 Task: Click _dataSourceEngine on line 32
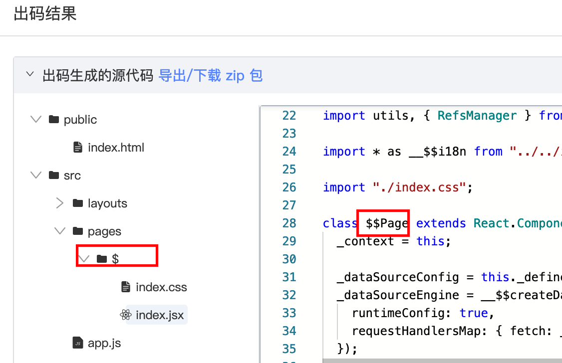click(x=398, y=295)
